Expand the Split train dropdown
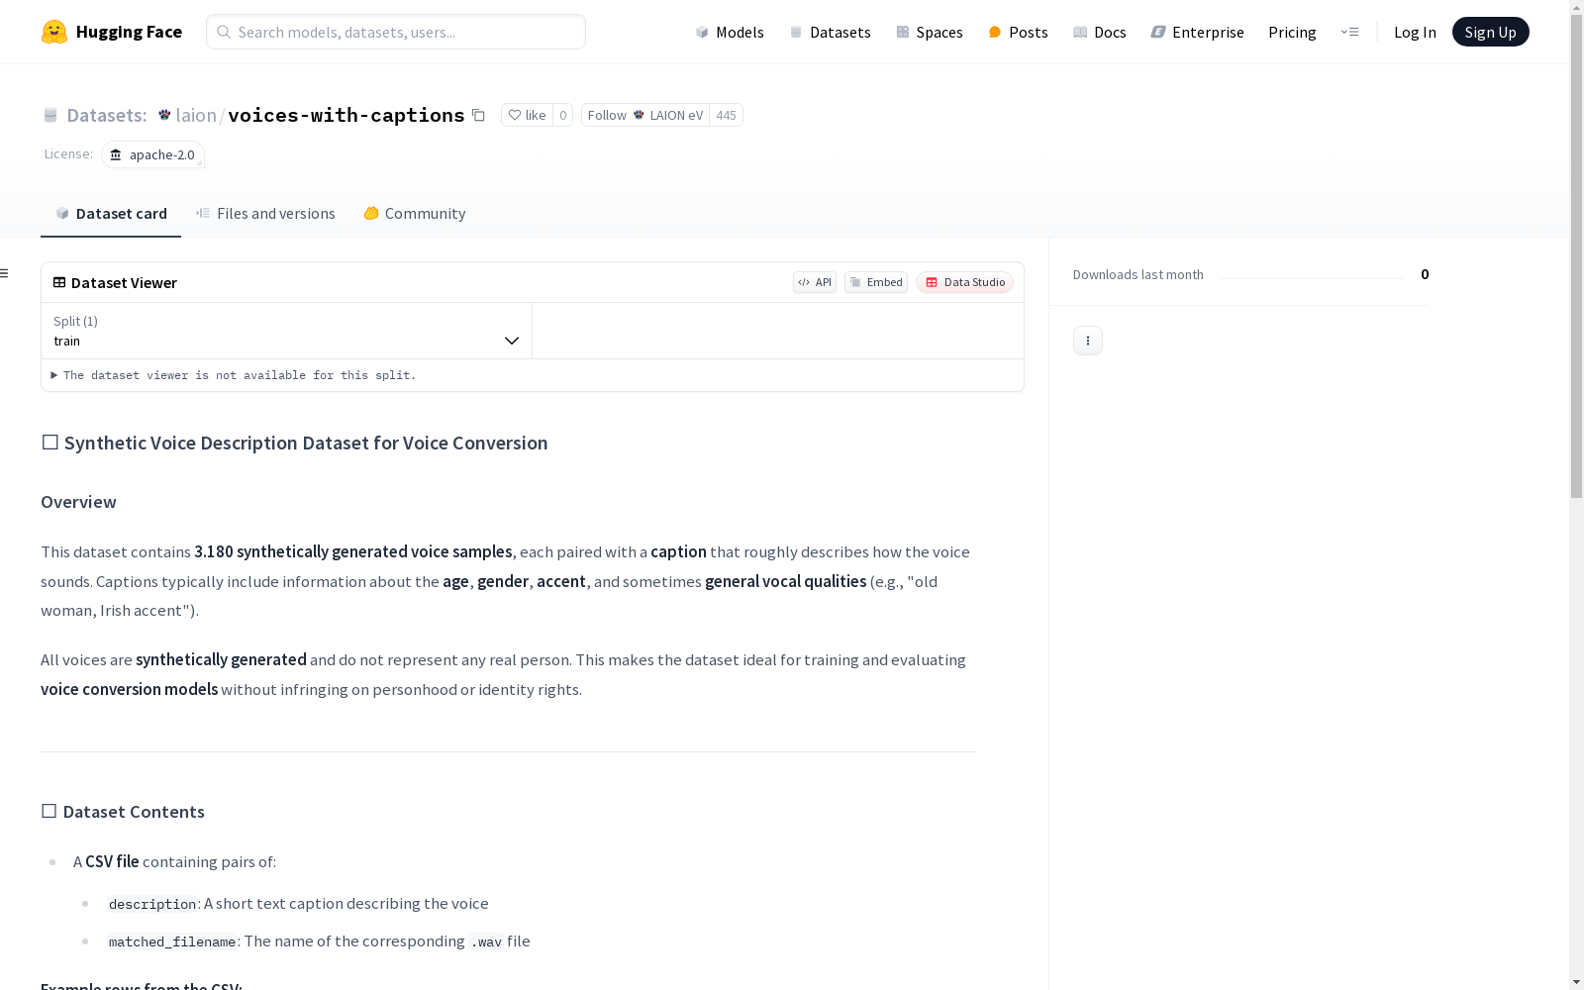This screenshot has width=1584, height=990. [287, 331]
